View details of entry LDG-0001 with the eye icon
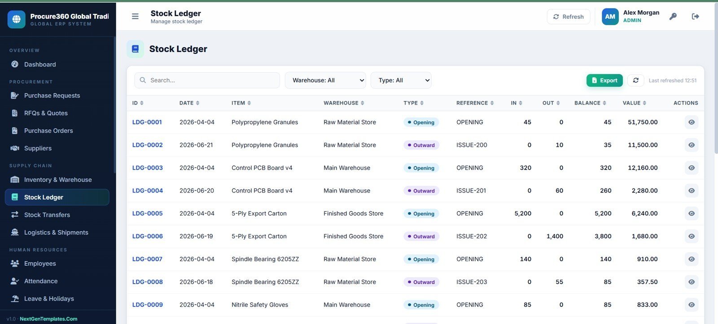The width and height of the screenshot is (718, 324). pos(691,122)
